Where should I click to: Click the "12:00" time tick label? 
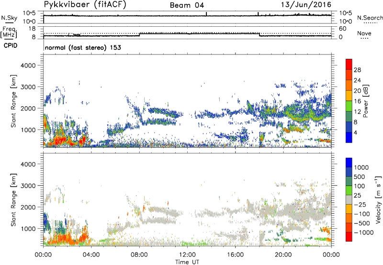pyautogui.click(x=187, y=255)
